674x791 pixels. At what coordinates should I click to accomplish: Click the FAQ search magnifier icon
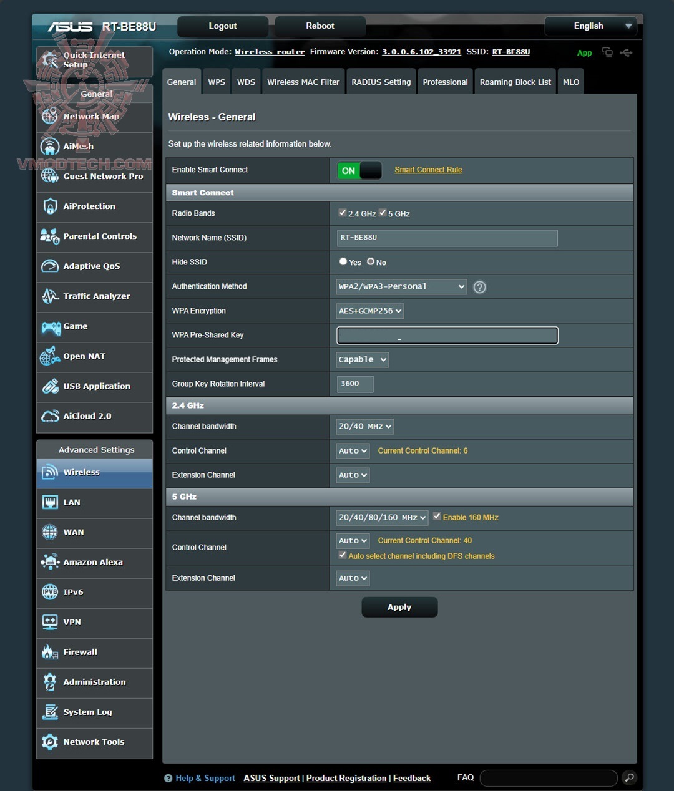click(629, 777)
